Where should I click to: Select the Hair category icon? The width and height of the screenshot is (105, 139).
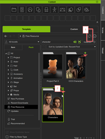tap(30, 10)
